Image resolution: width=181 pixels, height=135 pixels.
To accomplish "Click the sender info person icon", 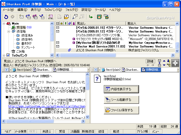I will [169, 61].
